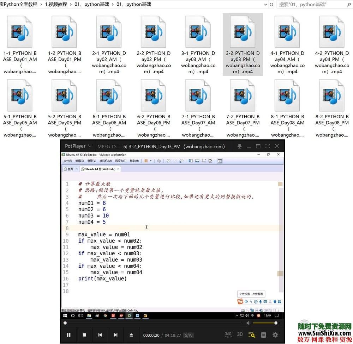
Task: Open PotPlayer's video search tool
Action: click(x=252, y=334)
